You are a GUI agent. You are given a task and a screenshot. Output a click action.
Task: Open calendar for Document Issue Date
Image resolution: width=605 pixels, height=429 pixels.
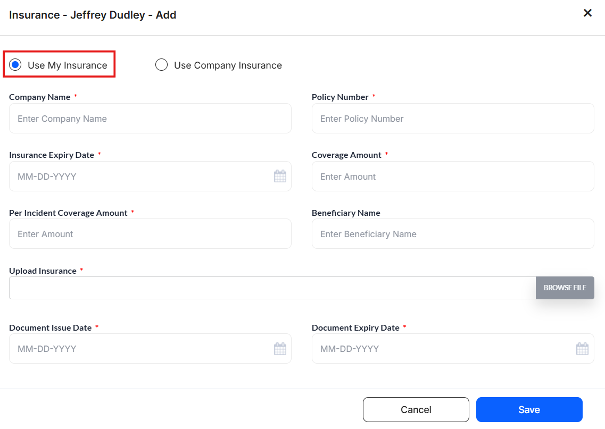[x=280, y=349]
